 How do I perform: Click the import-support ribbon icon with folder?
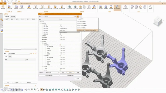(29, 7)
